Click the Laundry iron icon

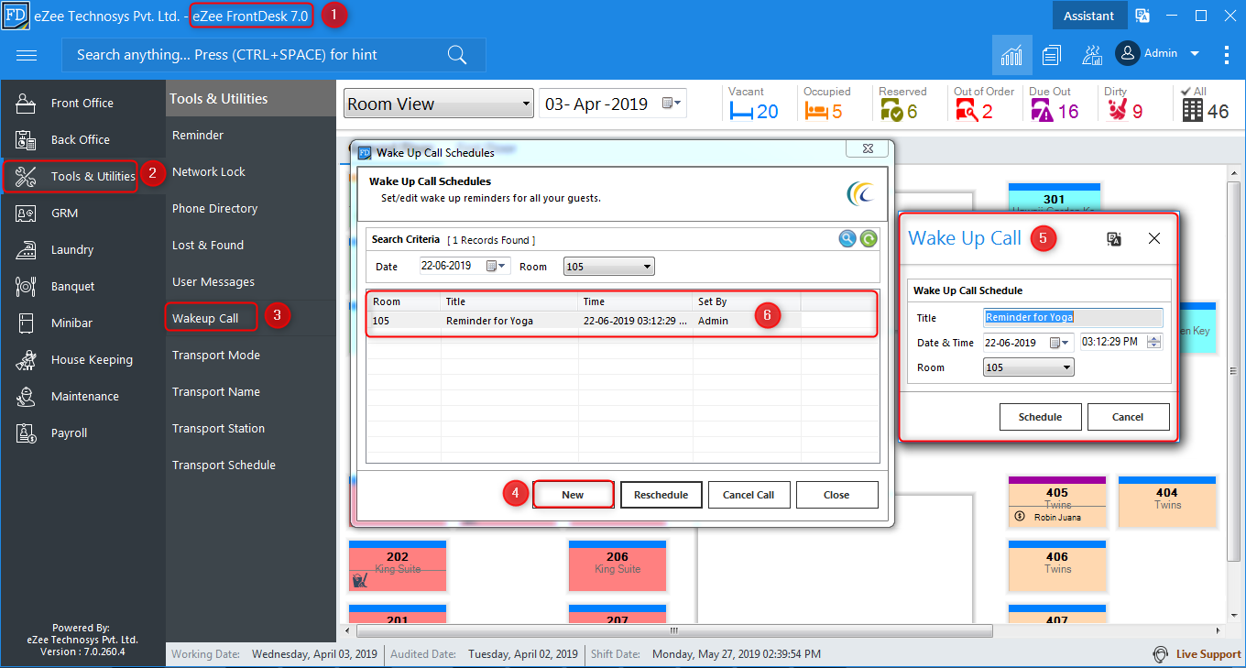click(x=26, y=249)
